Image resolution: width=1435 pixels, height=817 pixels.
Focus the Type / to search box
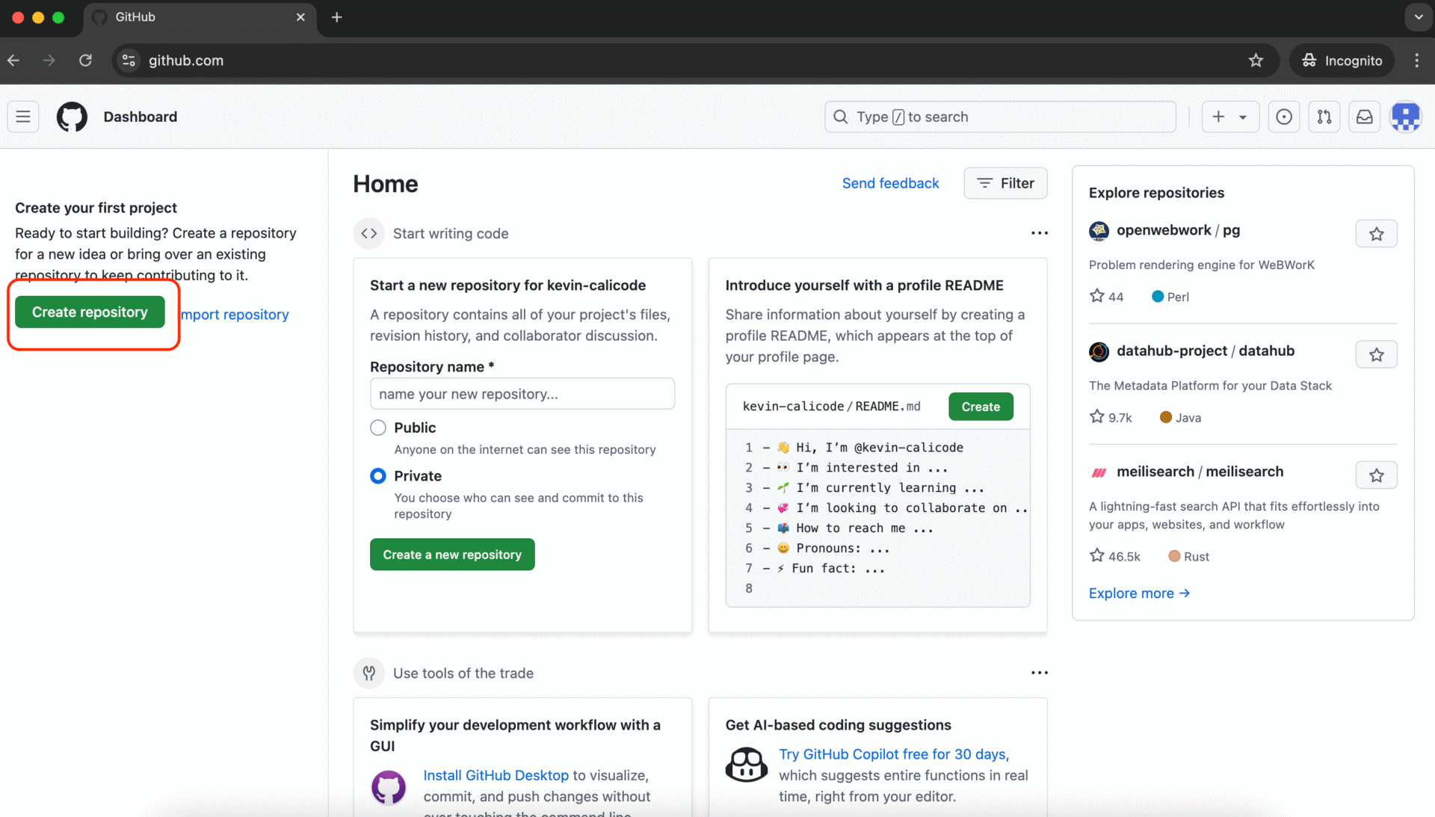(x=1000, y=117)
